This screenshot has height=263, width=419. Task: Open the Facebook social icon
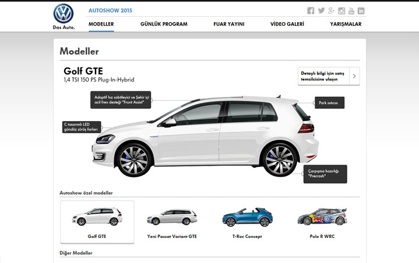click(x=311, y=10)
